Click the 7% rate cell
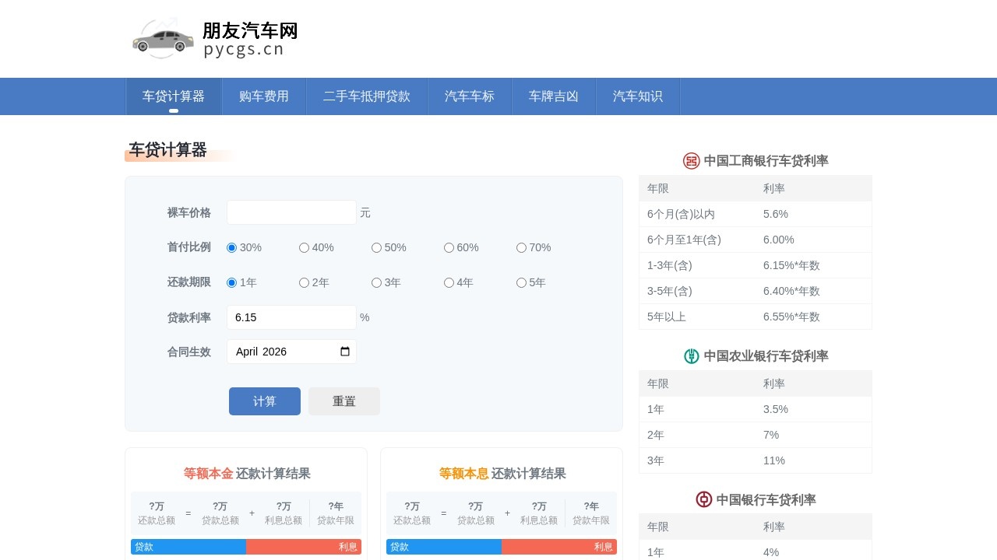 pyautogui.click(x=813, y=435)
